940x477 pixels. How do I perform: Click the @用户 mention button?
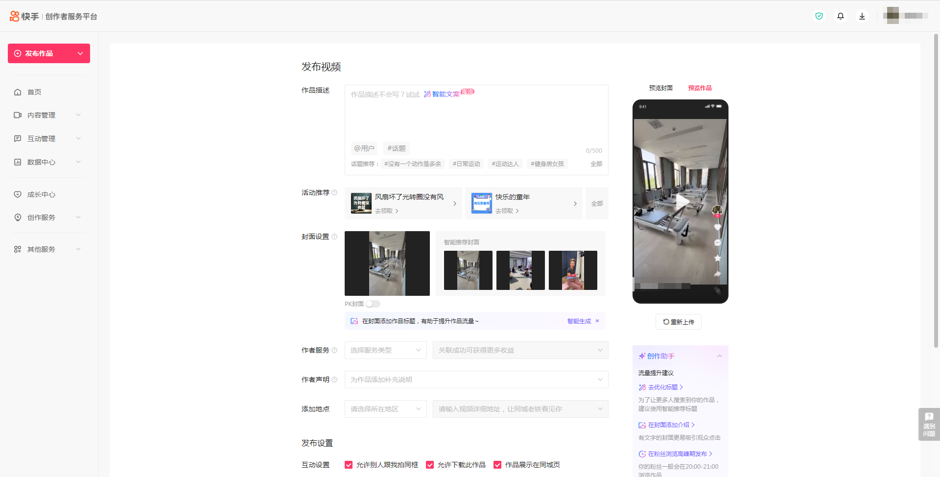coord(364,148)
